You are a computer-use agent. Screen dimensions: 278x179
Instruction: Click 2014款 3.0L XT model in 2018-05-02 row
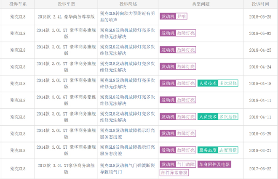click(x=66, y=34)
